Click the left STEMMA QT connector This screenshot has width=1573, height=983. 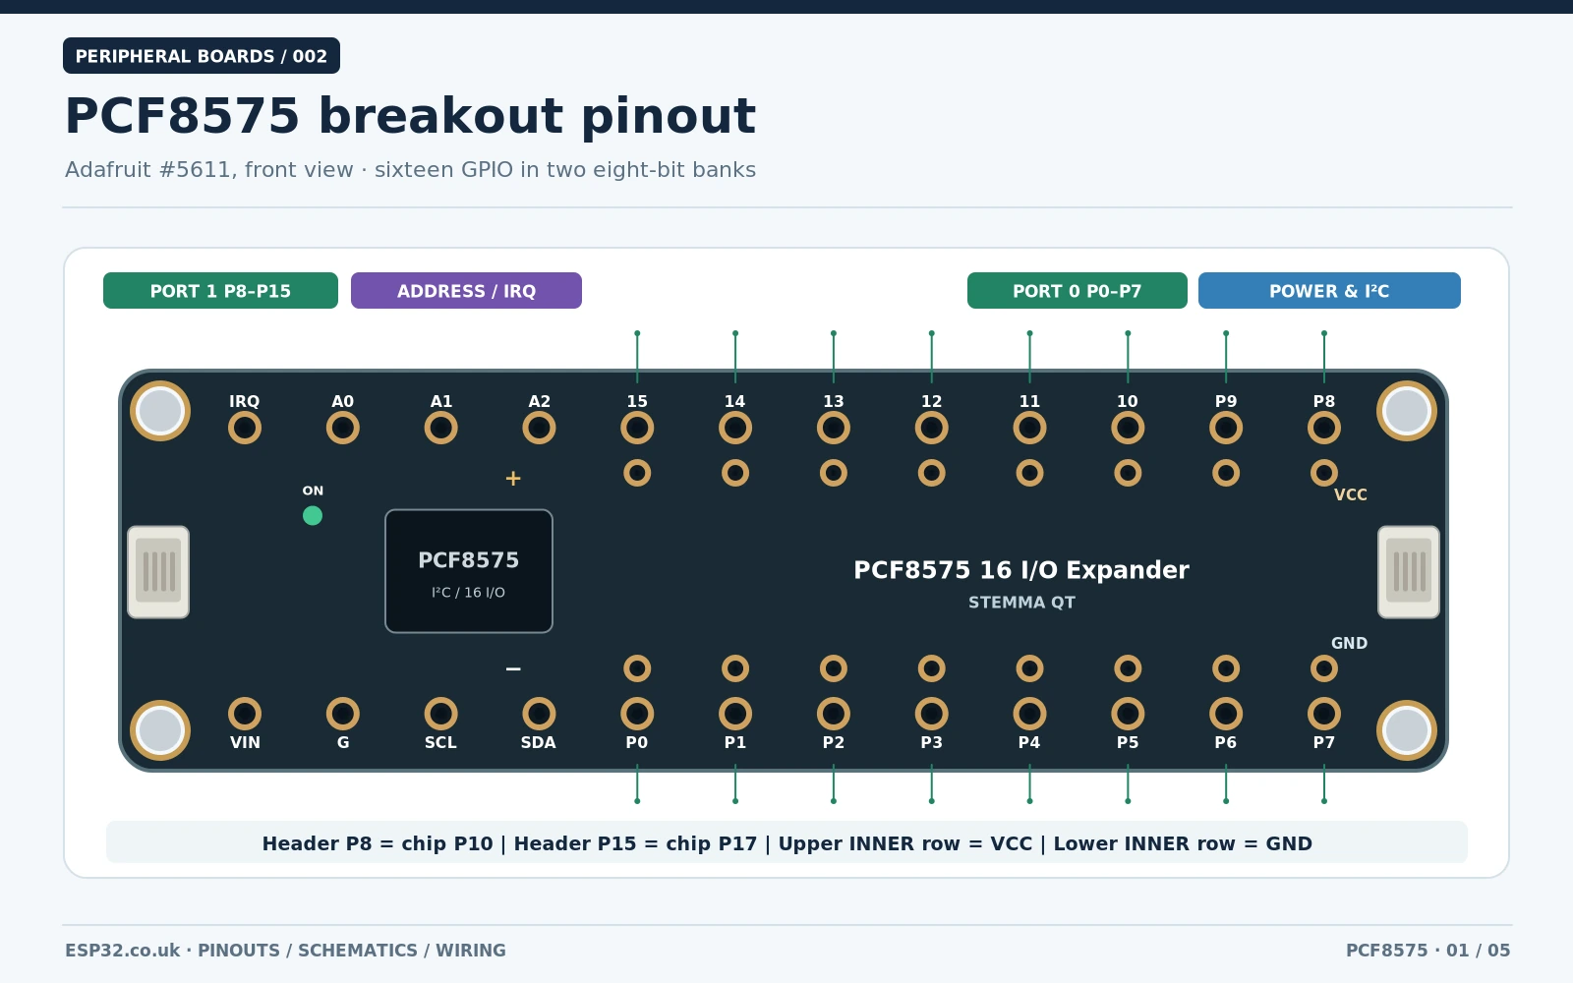click(158, 572)
